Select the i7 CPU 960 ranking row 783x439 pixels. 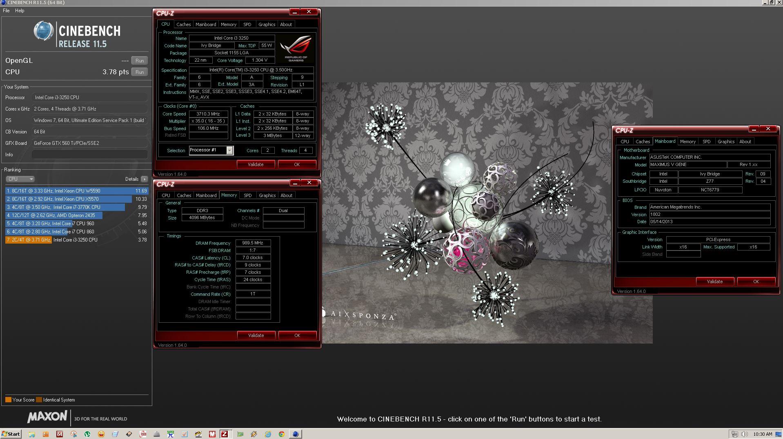[x=77, y=224]
